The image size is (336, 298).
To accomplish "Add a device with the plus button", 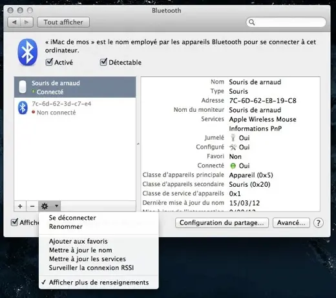I will (20, 206).
